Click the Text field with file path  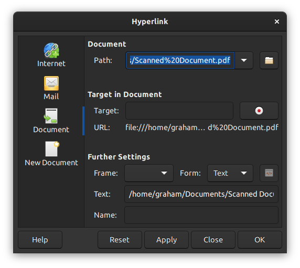tap(201, 194)
